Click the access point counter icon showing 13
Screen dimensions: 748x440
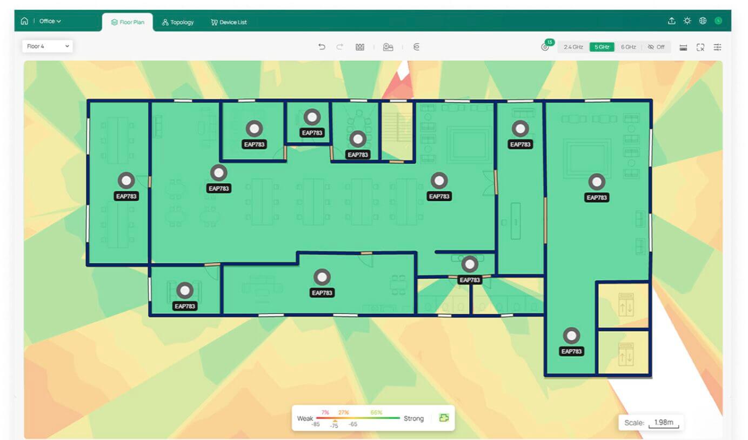pos(545,47)
